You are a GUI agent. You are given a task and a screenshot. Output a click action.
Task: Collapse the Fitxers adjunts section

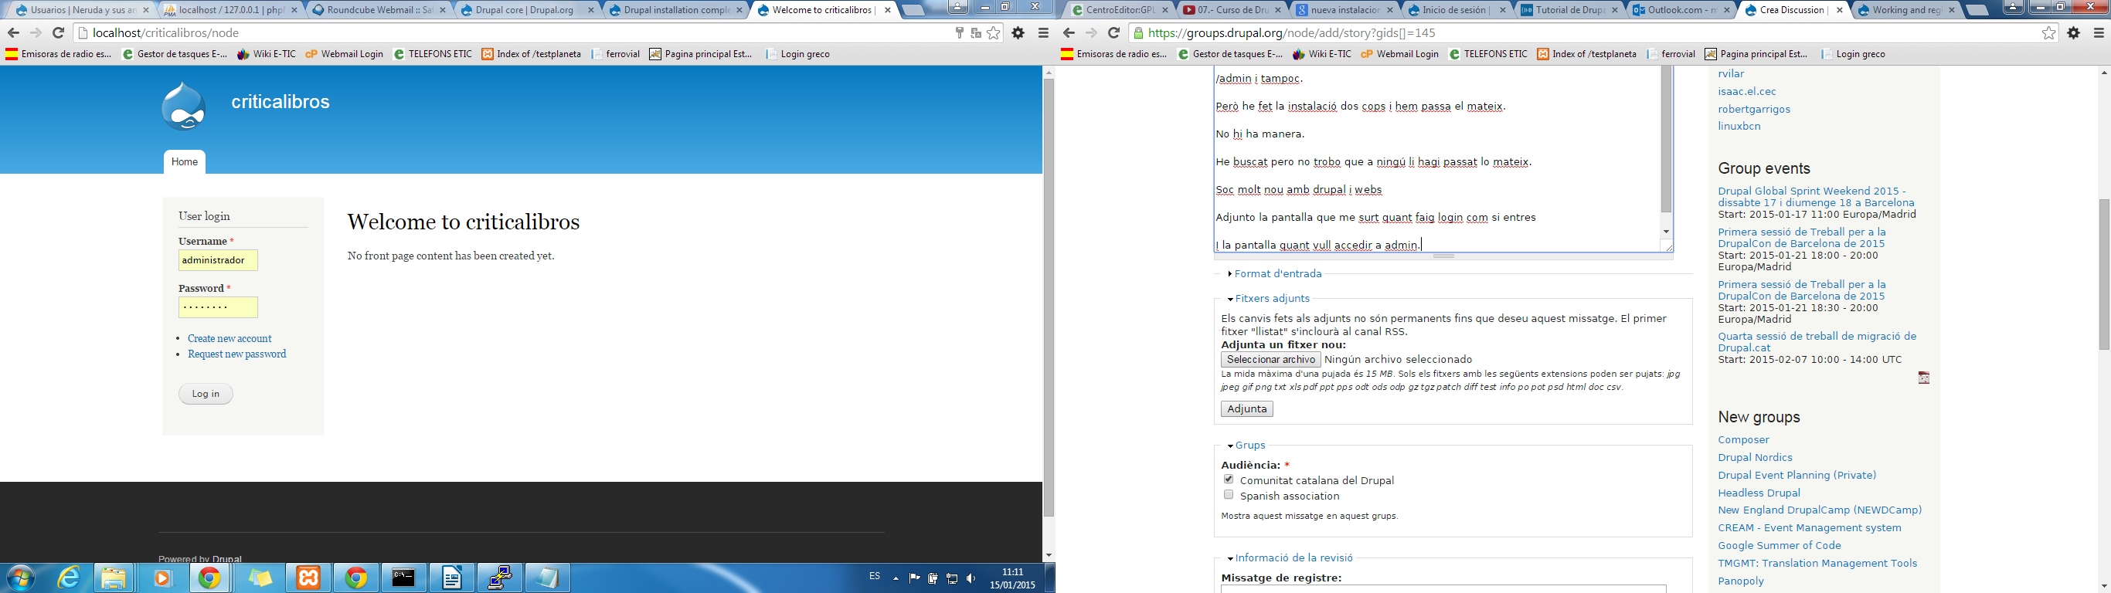1272,299
